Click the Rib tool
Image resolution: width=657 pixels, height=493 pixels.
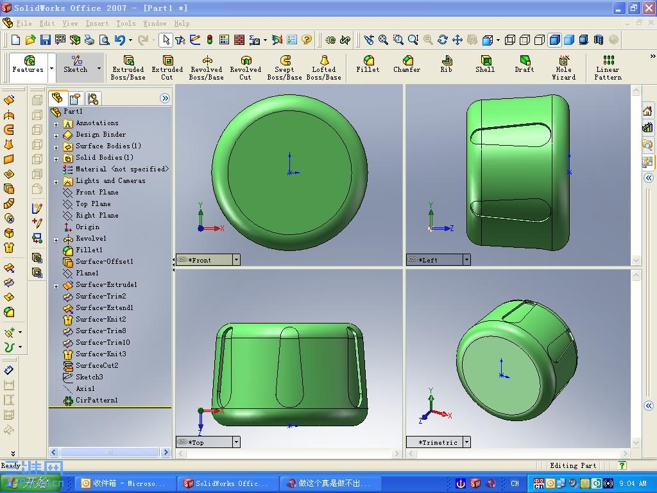447,64
